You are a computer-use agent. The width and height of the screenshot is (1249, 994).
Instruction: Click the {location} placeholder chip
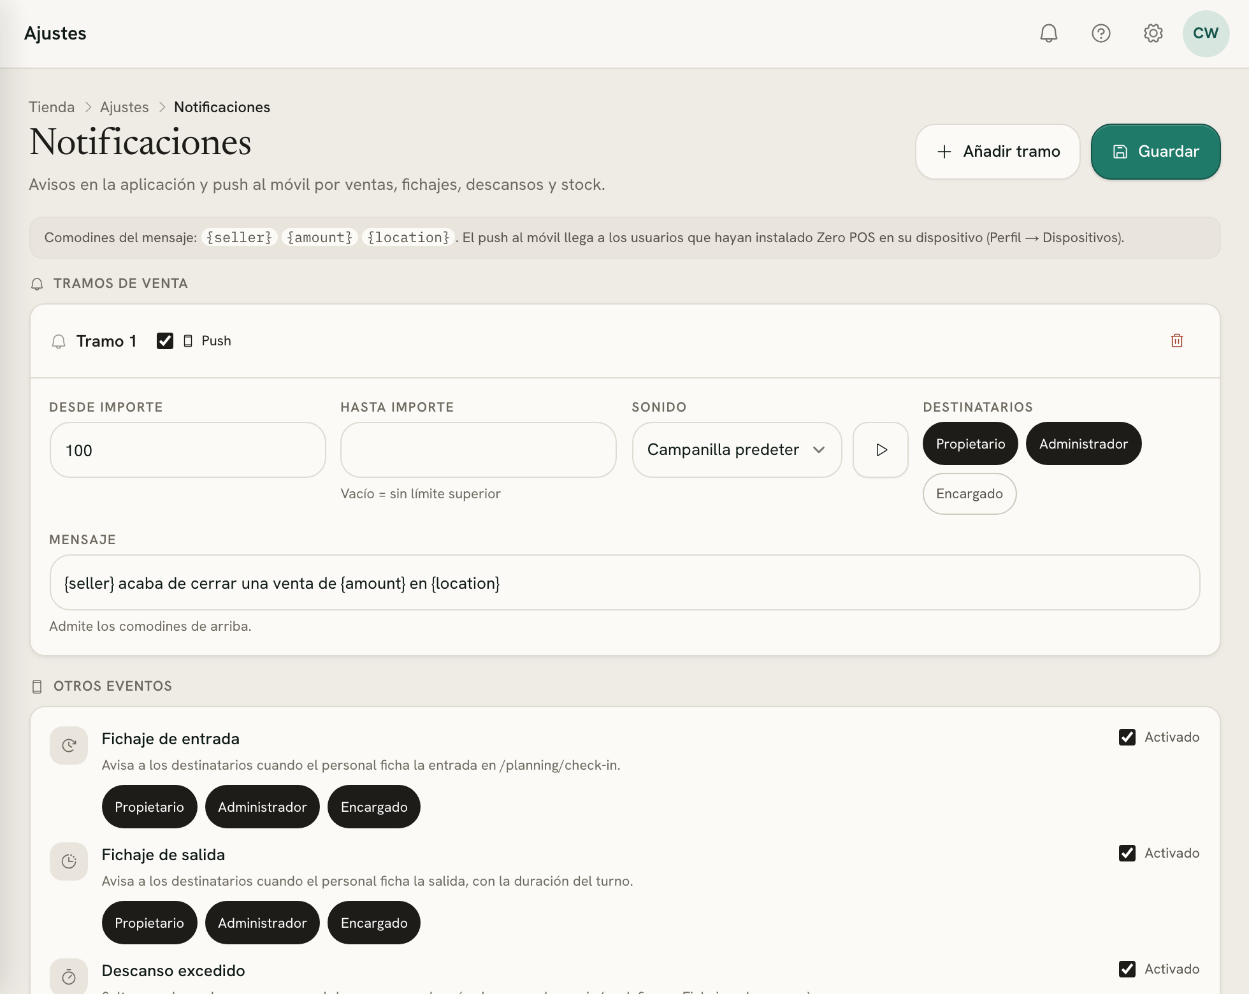click(x=408, y=238)
